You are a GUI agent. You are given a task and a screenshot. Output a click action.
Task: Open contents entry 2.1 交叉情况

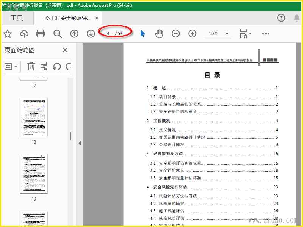214,130
